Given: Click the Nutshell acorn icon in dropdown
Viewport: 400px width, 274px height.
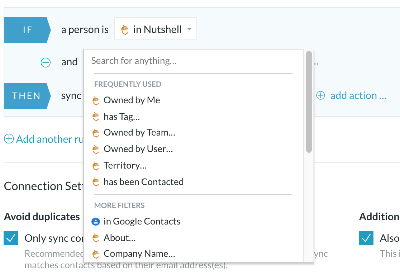Looking at the screenshot, I should (125, 30).
